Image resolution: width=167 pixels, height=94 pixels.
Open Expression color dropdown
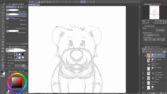(151, 35)
